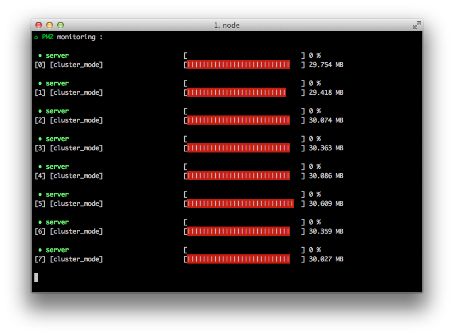Click the red memory bar for process [7]
Image resolution: width=454 pixels, height=336 pixels.
click(238, 259)
